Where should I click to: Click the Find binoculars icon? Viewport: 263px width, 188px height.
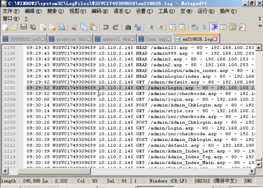click(128, 27)
